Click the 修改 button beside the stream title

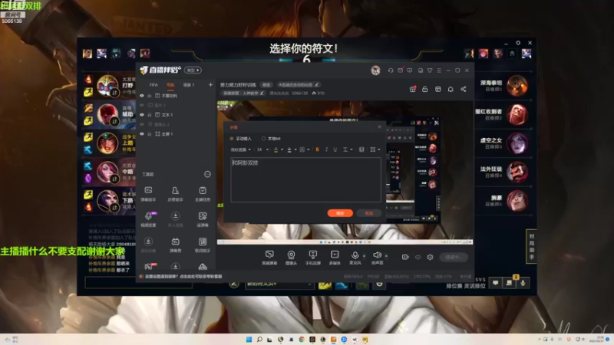coord(266,85)
